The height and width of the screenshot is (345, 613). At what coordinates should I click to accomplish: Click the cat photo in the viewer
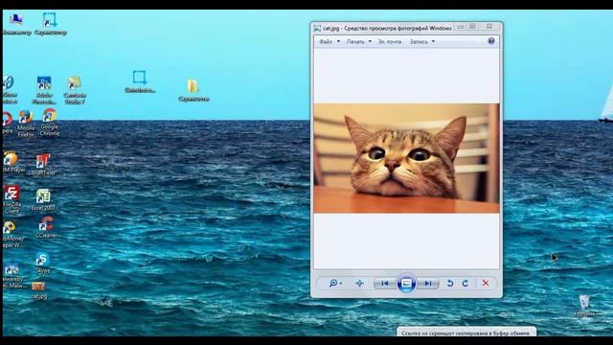click(x=406, y=158)
